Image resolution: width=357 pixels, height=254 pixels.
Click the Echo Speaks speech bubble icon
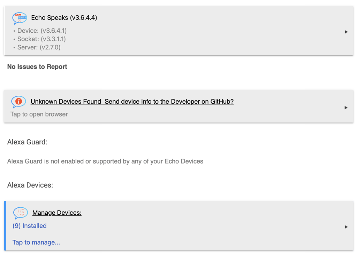point(20,18)
